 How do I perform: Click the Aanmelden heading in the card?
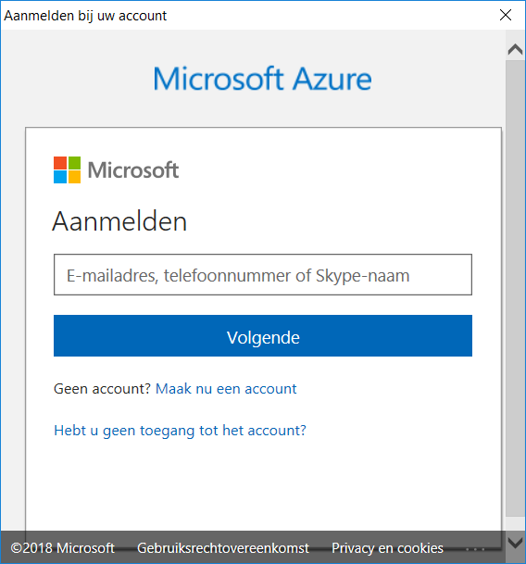(x=119, y=221)
